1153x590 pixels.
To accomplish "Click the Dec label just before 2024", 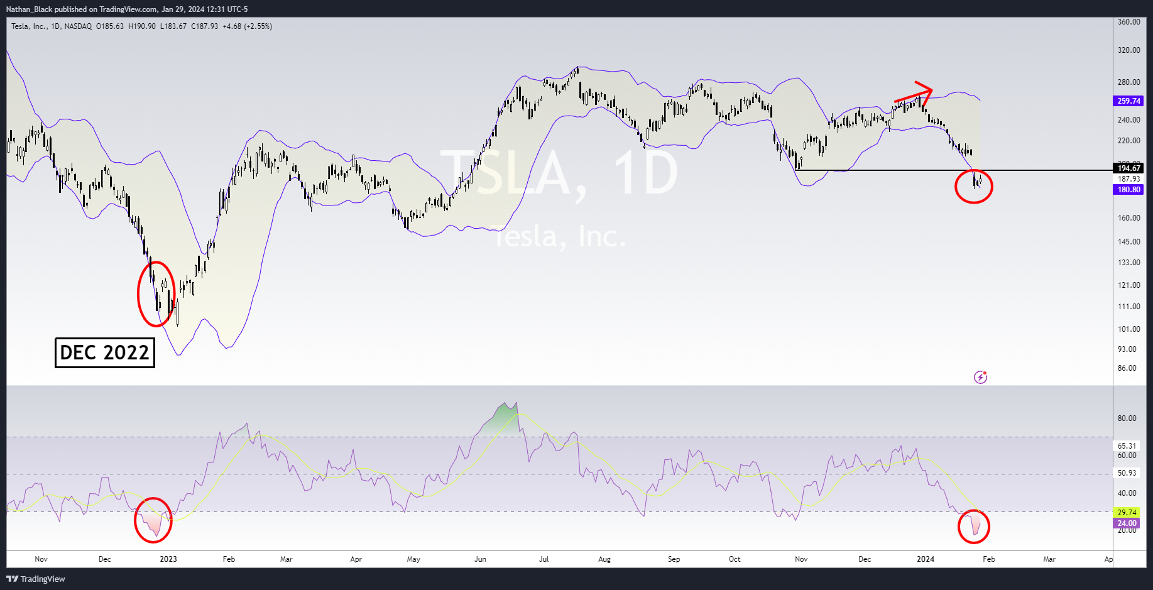I will pyautogui.click(x=865, y=559).
